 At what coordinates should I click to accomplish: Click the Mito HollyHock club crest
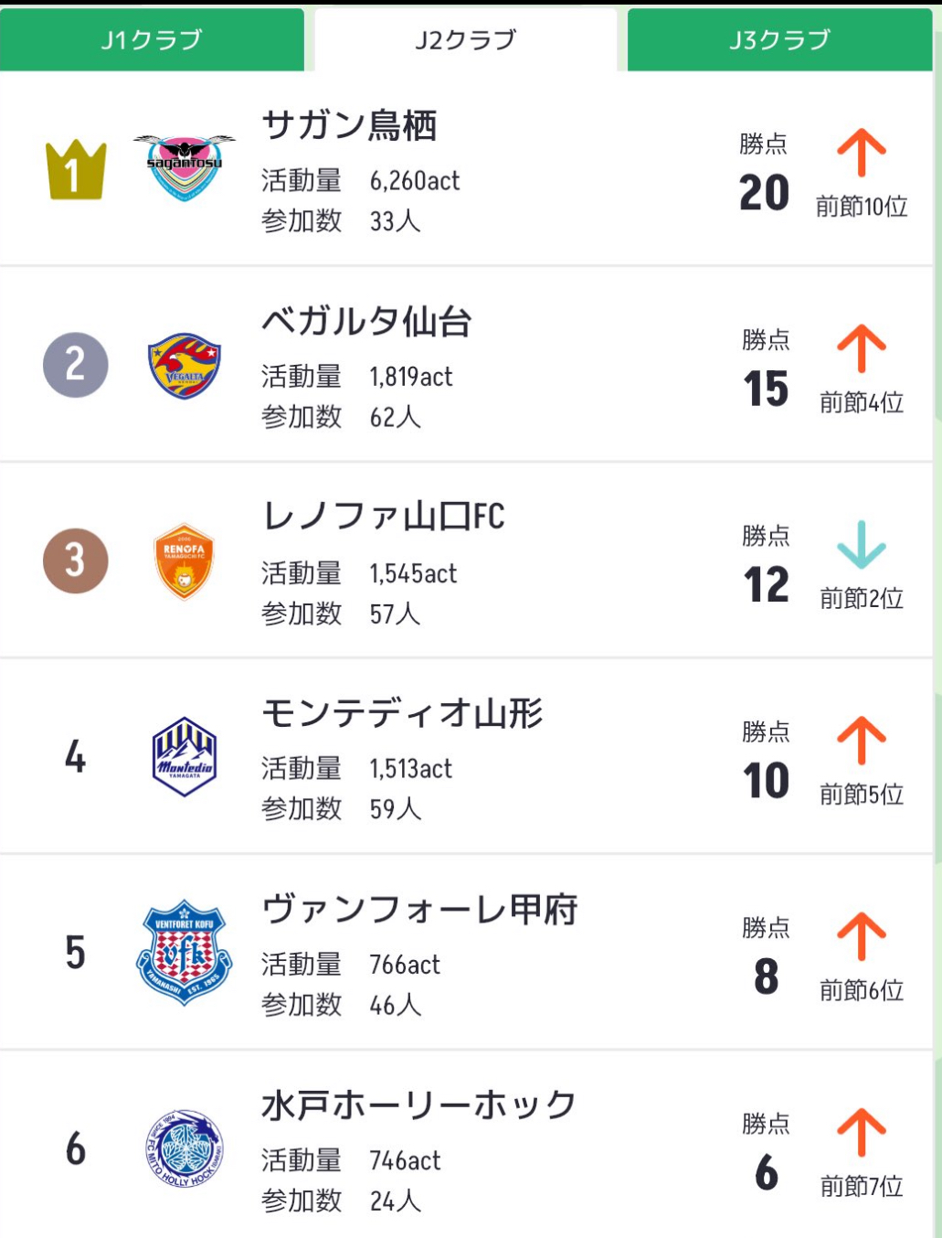coord(184,1148)
